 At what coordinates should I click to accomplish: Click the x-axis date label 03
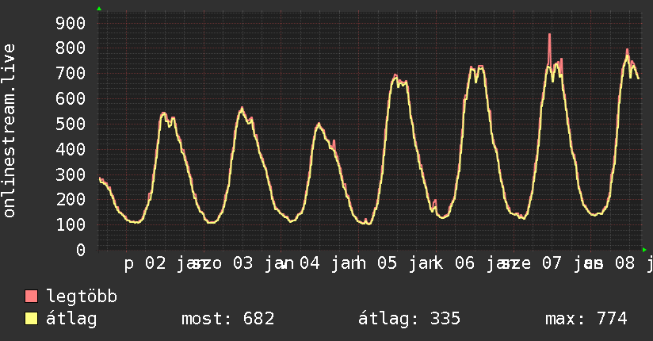(242, 263)
